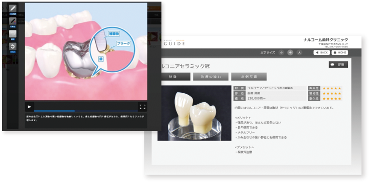Click the 耐久性 five-star rating

click(x=332, y=99)
